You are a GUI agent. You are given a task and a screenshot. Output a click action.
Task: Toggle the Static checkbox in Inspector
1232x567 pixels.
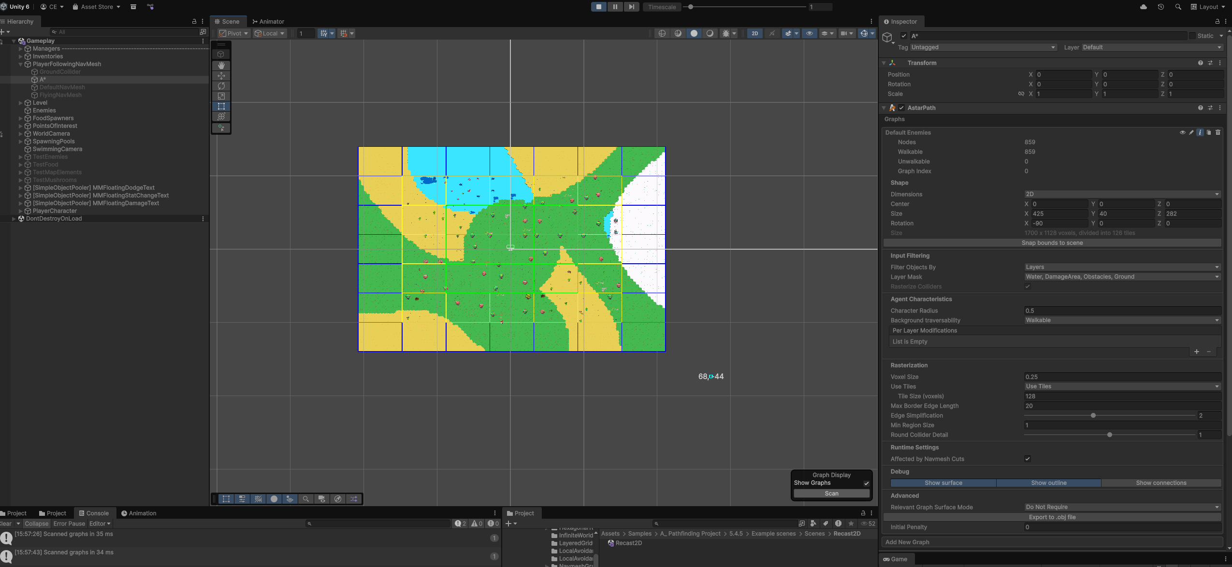[x=1192, y=36]
